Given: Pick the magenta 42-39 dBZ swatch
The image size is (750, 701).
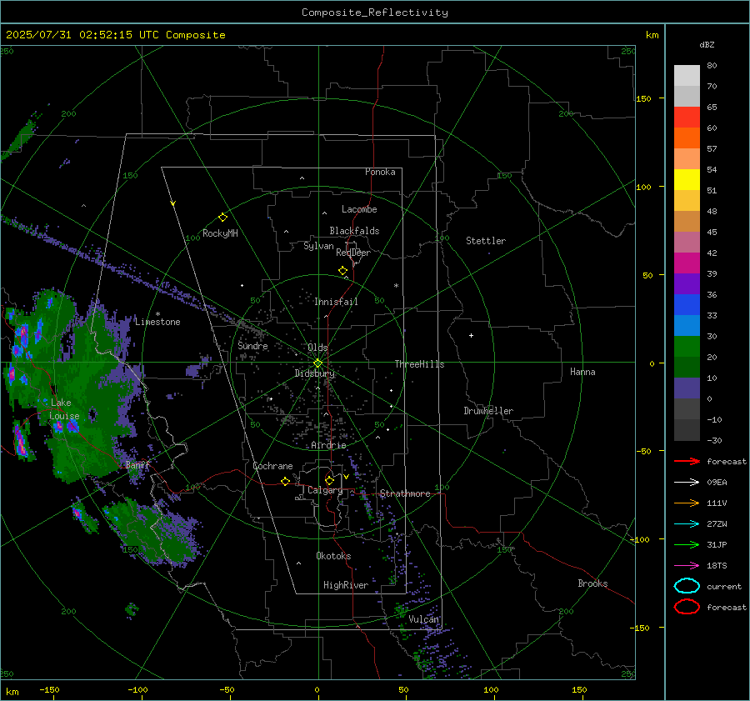Looking at the screenshot, I should [x=687, y=263].
